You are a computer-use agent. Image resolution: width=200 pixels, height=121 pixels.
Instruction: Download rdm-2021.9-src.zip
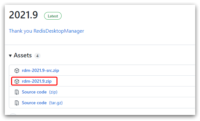(x=40, y=70)
